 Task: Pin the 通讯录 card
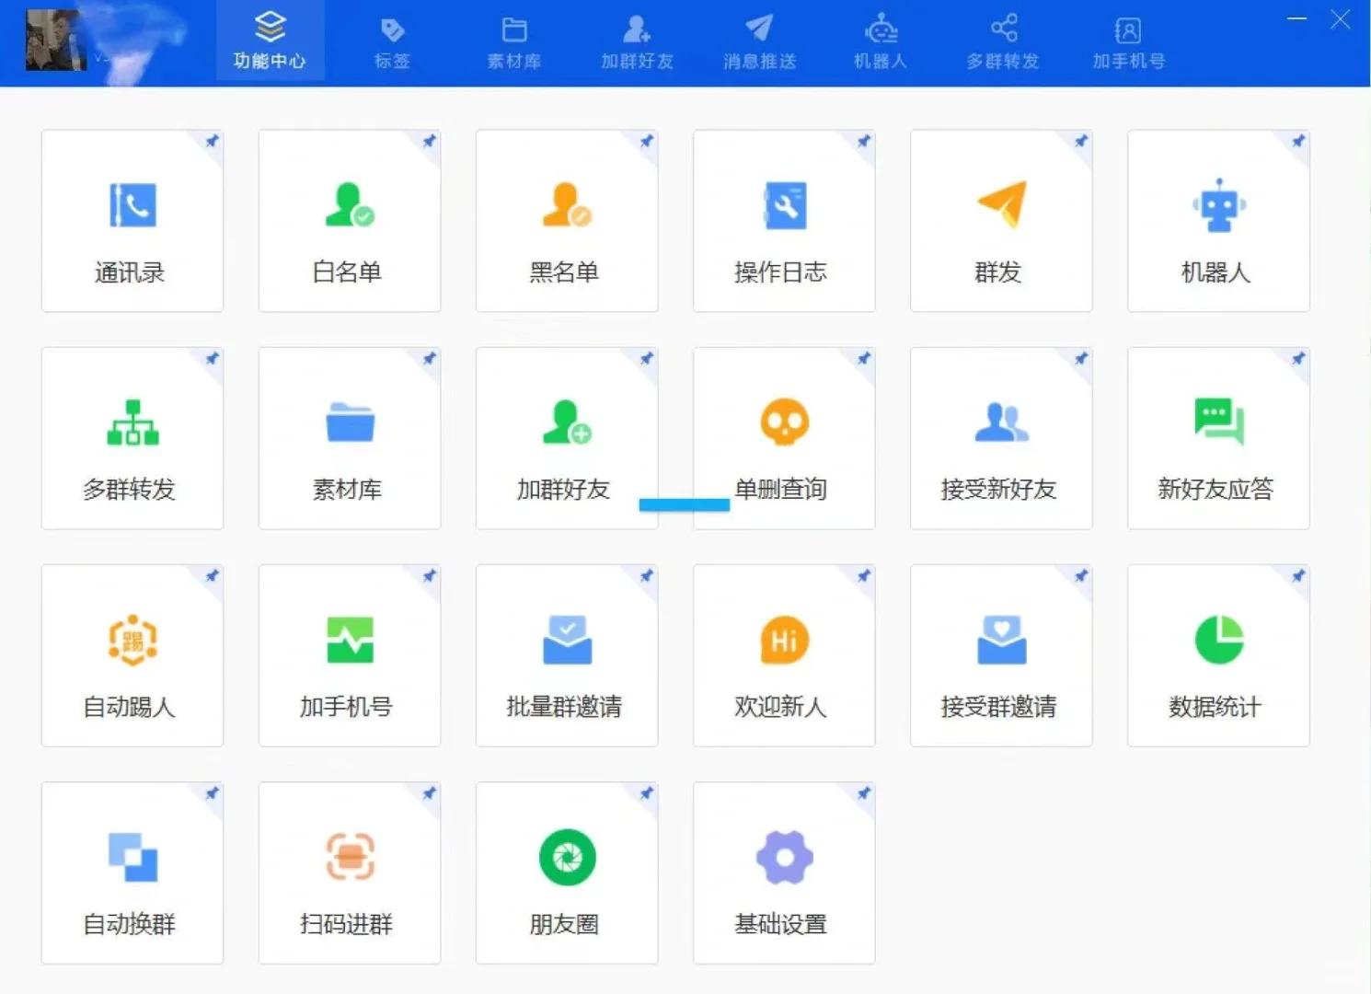[x=211, y=142]
